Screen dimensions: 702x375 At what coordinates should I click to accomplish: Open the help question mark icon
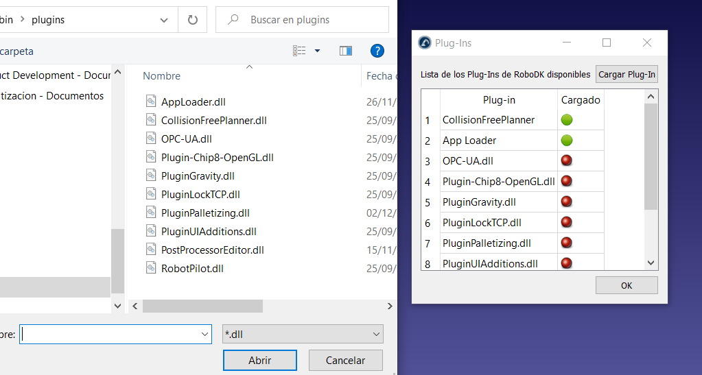tap(377, 51)
